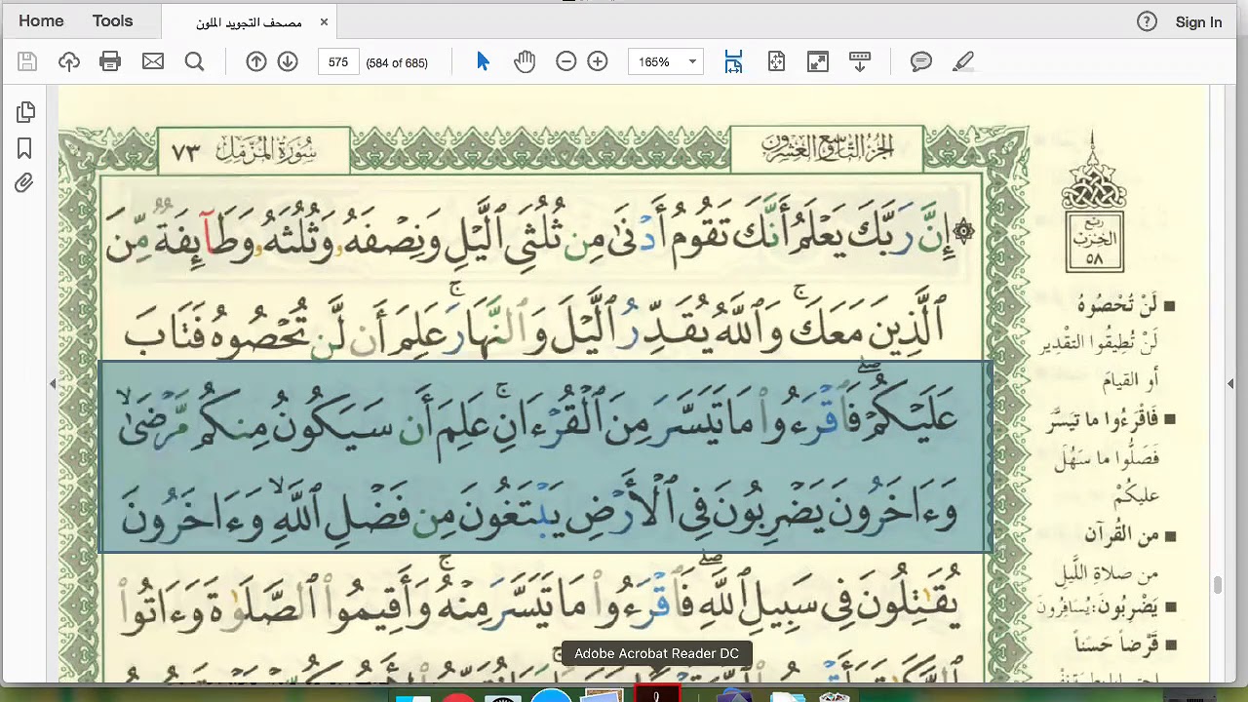The height and width of the screenshot is (702, 1248).
Task: Expand the right tools pane arrow
Action: pos(1230,384)
